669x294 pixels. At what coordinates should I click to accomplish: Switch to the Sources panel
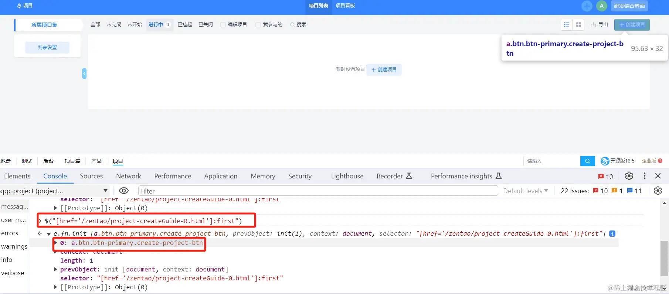click(x=91, y=176)
